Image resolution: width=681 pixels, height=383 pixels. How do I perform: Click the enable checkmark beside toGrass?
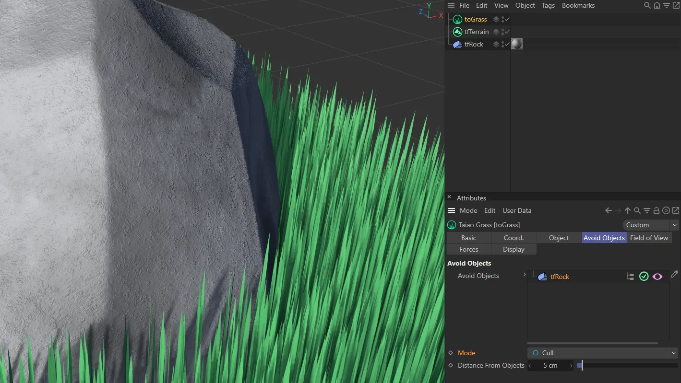(x=507, y=19)
